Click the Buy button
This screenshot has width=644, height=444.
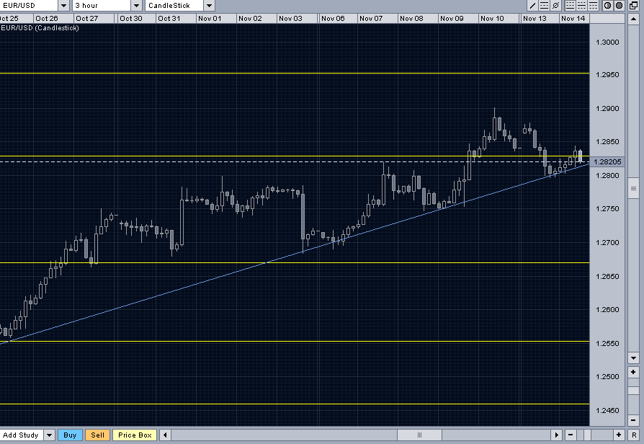pos(70,435)
